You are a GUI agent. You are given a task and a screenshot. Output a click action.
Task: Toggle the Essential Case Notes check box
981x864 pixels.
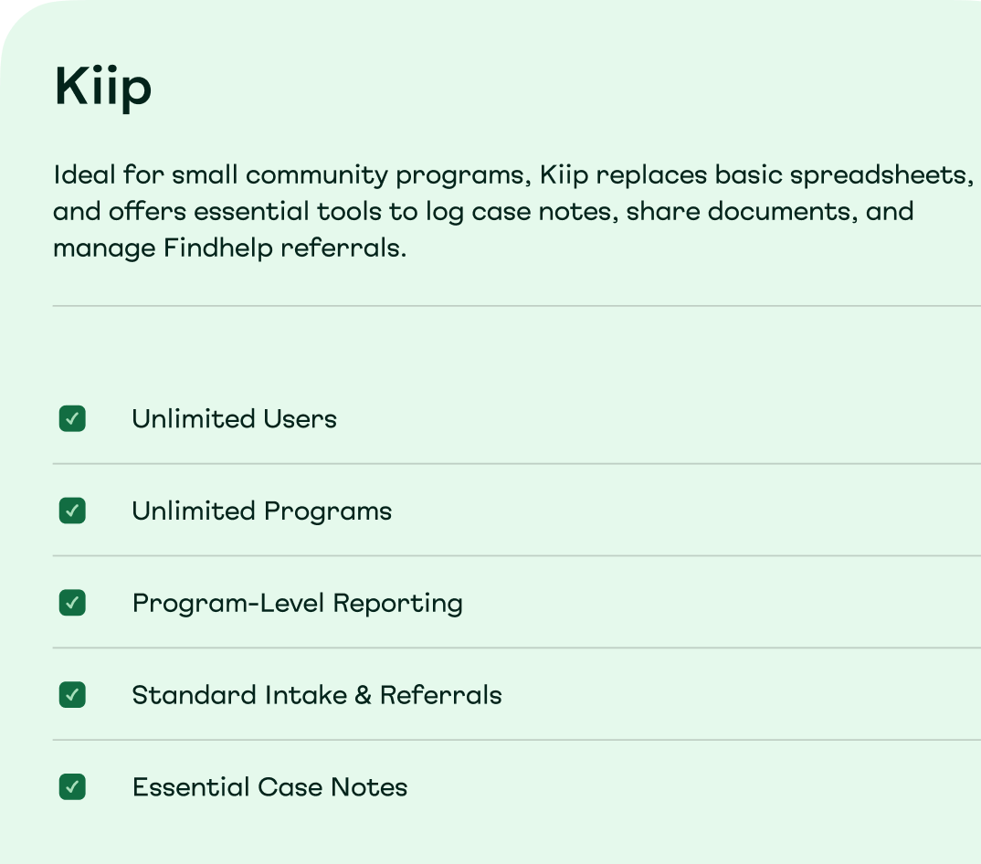click(72, 786)
